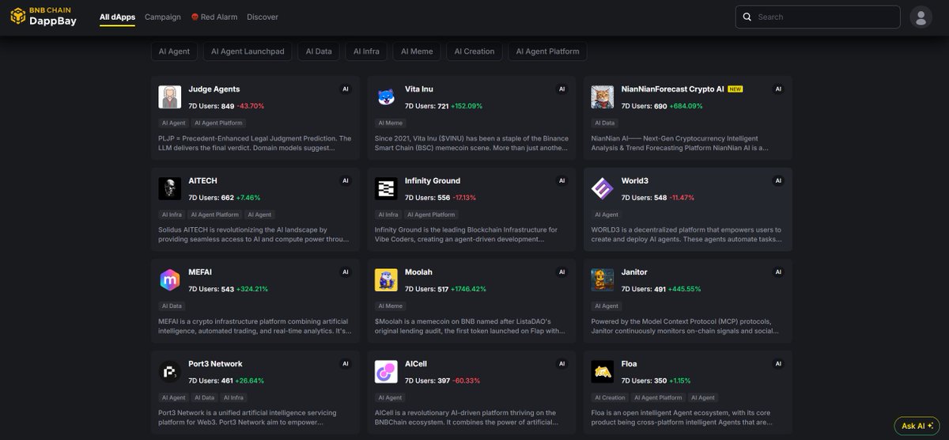Click the AI badge on NianNianForecast card
The width and height of the screenshot is (949, 440).
(778, 89)
